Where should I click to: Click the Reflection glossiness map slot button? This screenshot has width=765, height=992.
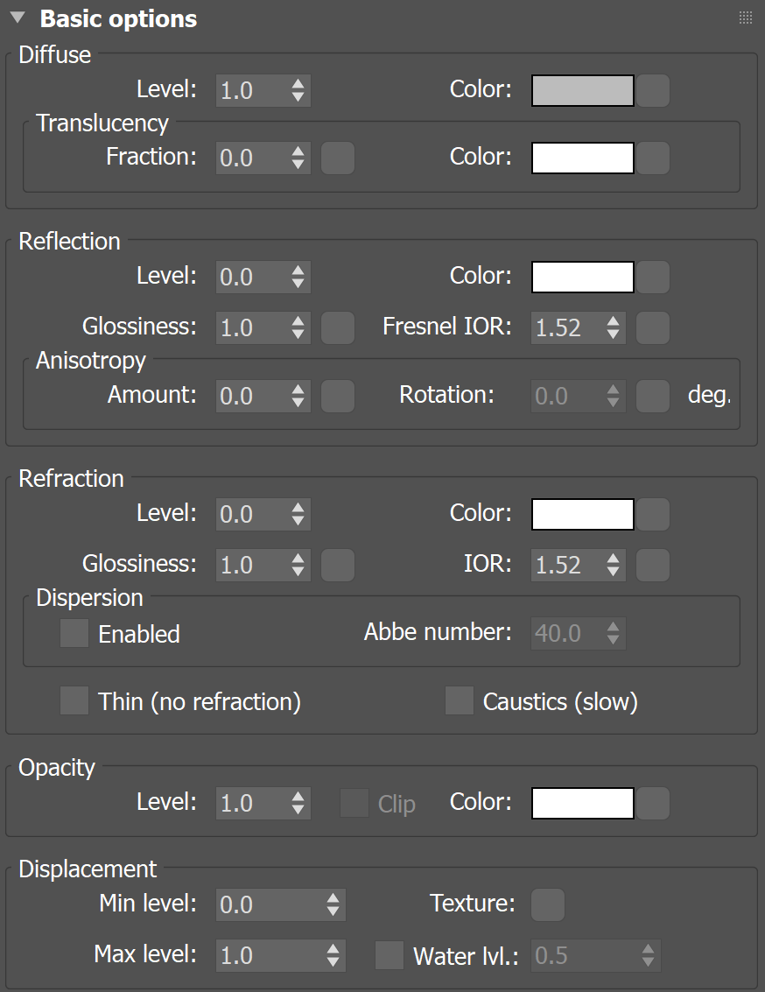click(x=338, y=327)
